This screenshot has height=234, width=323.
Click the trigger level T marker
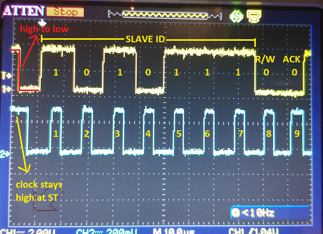tap(6, 75)
